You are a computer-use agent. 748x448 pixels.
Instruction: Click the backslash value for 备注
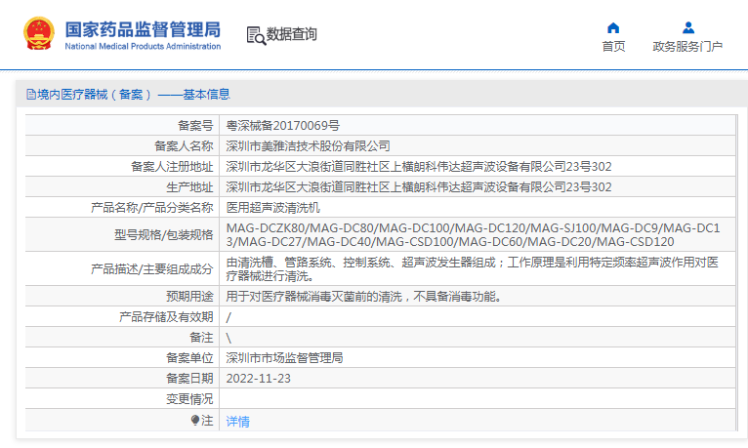229,338
